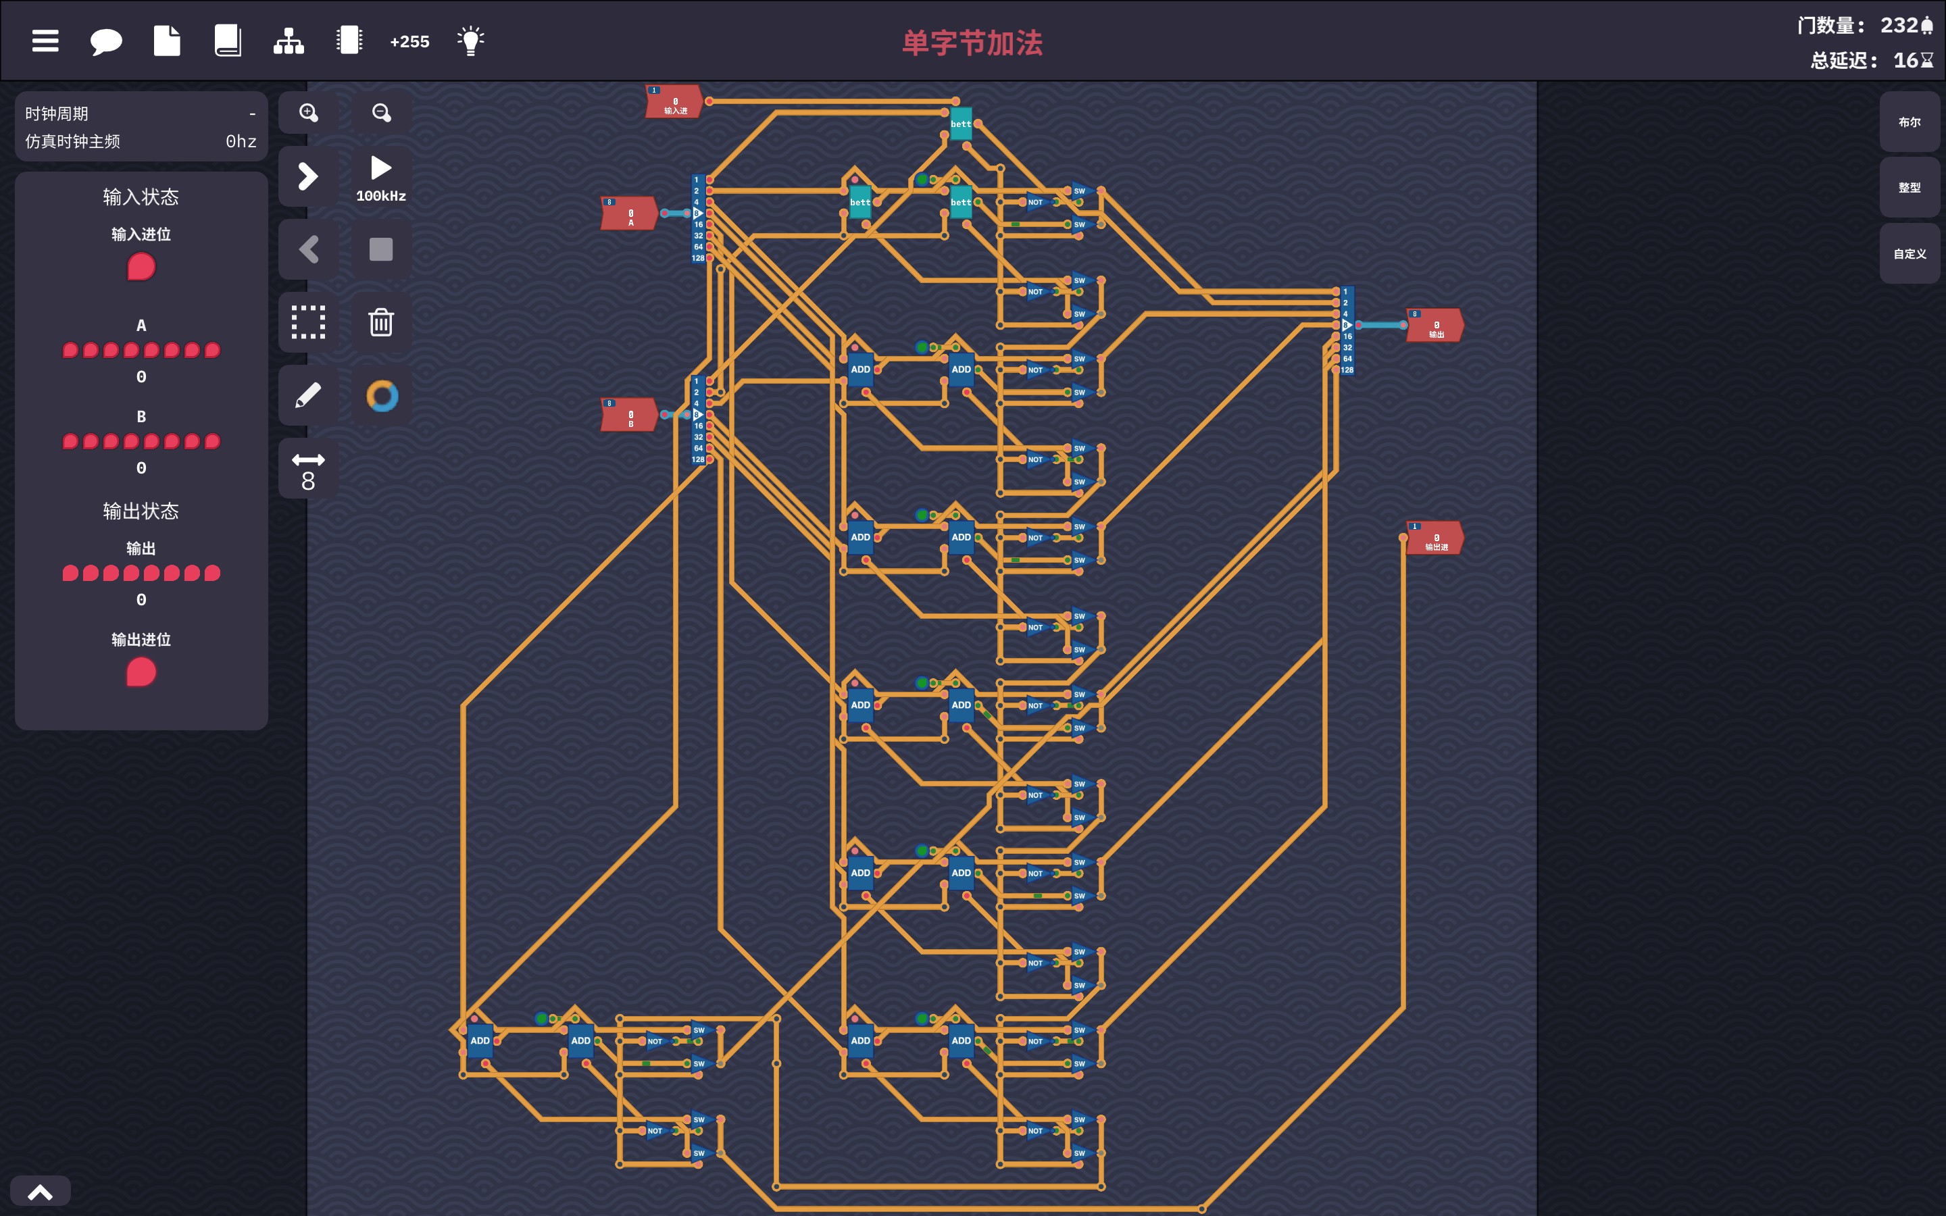
Task: Toggle the second-from-right bit of input A
Action: [x=192, y=350]
